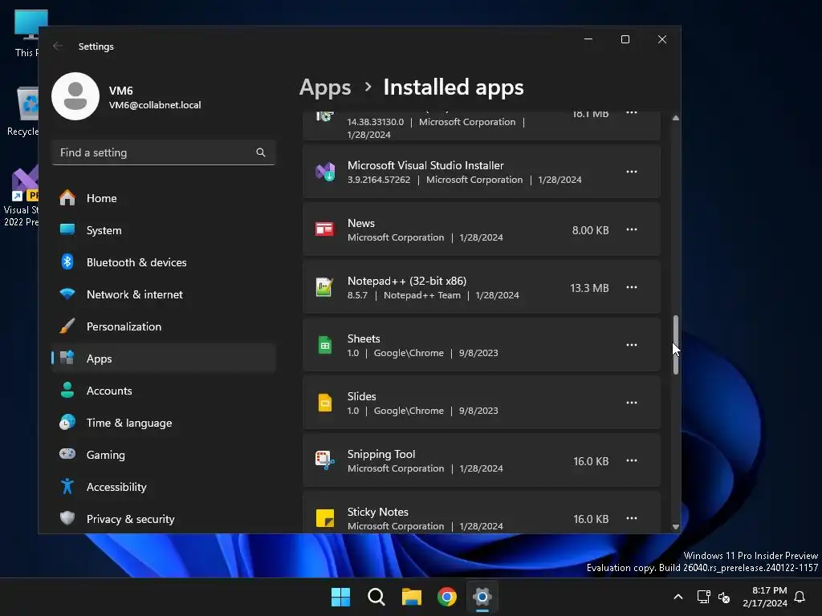822x616 pixels.
Task: Click the Bluetooth icon in sidebar
Action: (67, 261)
